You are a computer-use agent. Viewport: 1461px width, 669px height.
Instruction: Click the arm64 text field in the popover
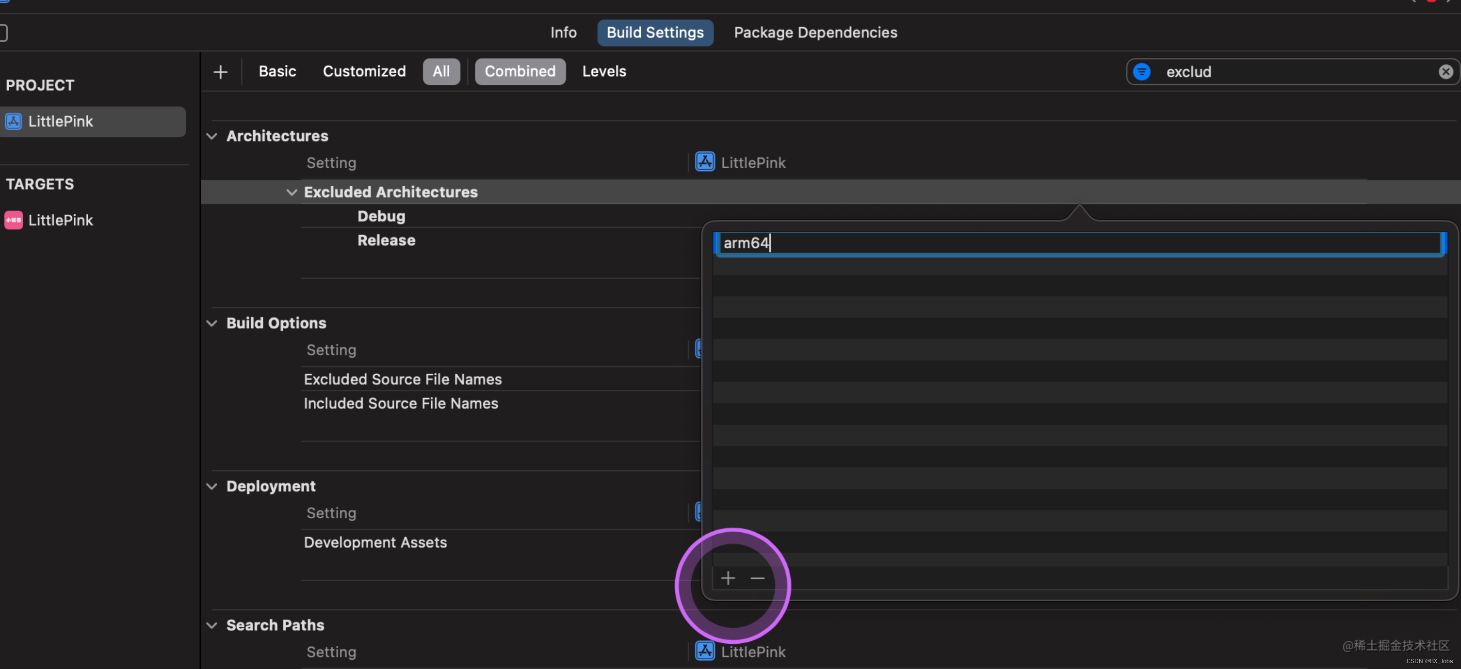[x=1080, y=243]
